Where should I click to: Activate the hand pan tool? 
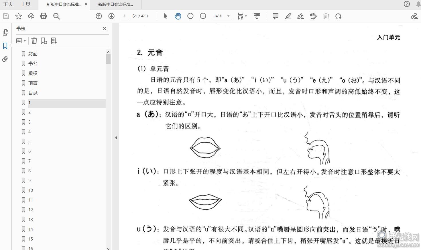point(178,16)
